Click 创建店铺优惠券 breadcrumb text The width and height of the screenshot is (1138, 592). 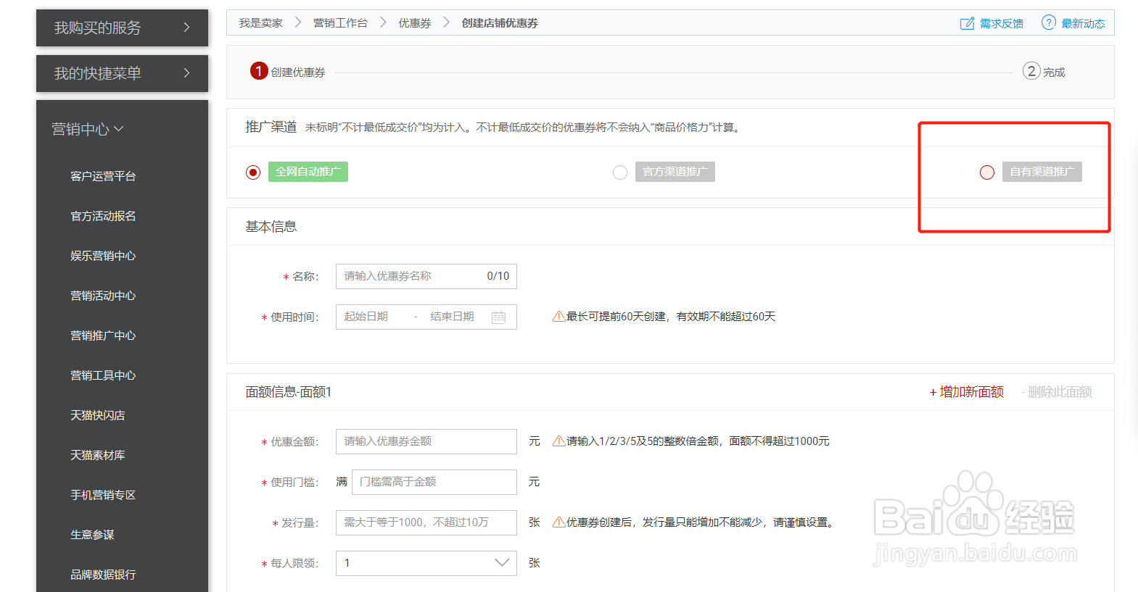(x=500, y=23)
